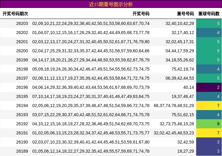The height and width of the screenshot is (156, 222).
Task: Click the dark purple count cell showing 2
Action: coord(209,87)
